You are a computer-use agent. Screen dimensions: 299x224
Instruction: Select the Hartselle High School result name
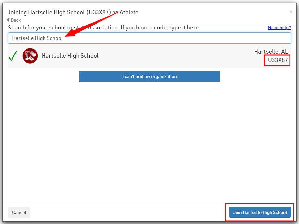coord(70,56)
